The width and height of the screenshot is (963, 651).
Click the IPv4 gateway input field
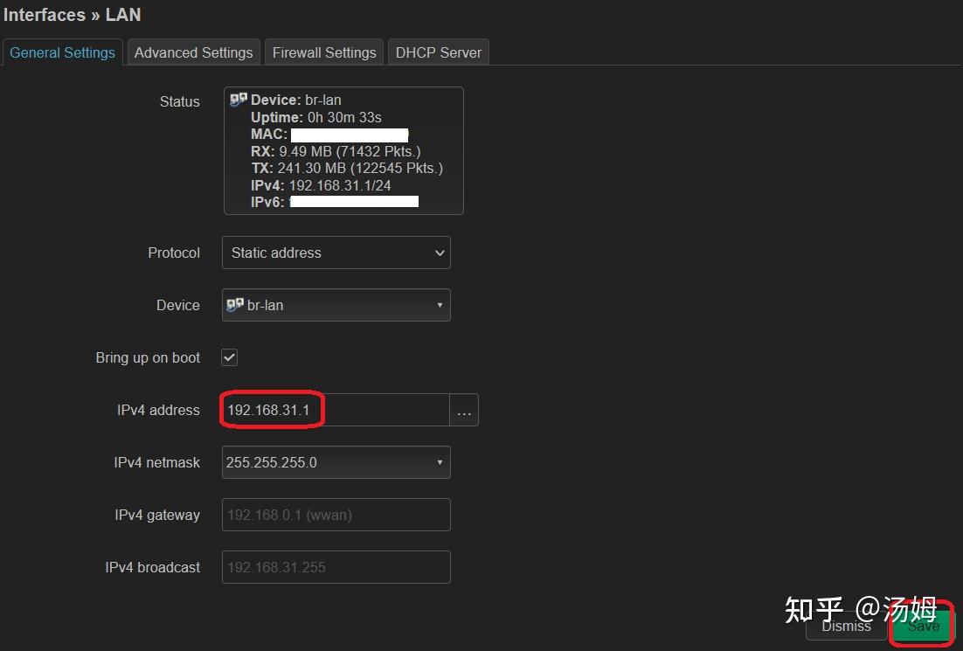point(336,514)
